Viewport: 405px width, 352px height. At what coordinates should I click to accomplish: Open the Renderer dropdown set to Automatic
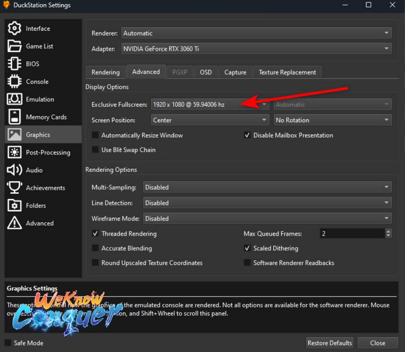pyautogui.click(x=256, y=33)
